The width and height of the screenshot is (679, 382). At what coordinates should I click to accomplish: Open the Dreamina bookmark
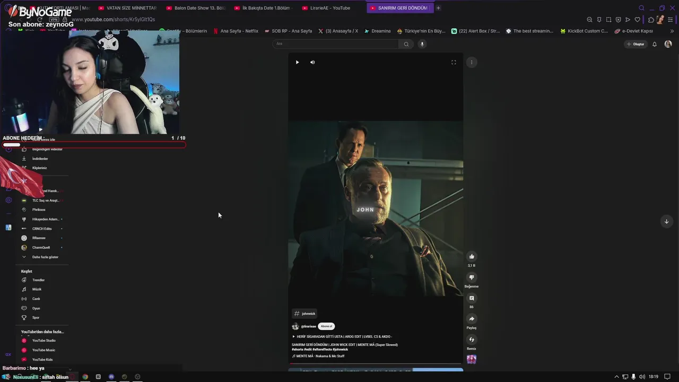pyautogui.click(x=377, y=31)
